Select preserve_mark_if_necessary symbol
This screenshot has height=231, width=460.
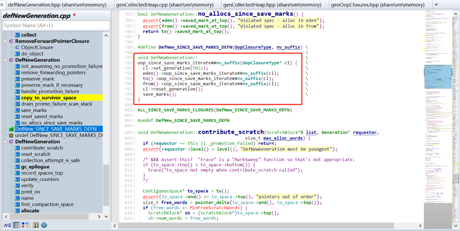(52, 85)
